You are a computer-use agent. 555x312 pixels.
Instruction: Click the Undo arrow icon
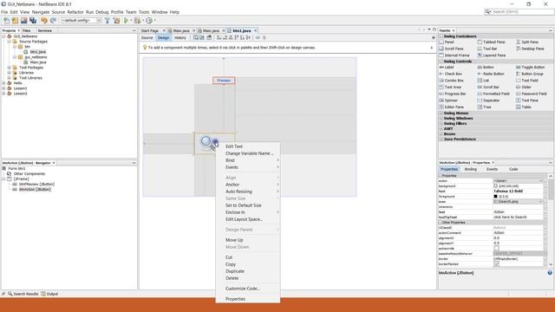pyautogui.click(x=44, y=21)
